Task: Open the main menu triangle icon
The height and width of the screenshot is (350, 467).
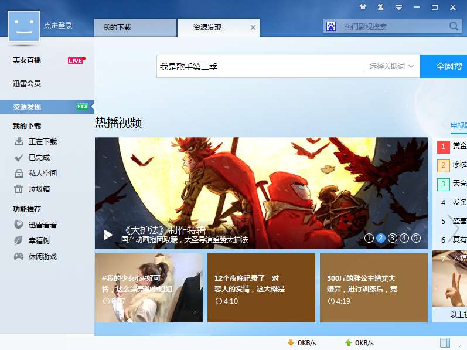Action: pyautogui.click(x=399, y=7)
